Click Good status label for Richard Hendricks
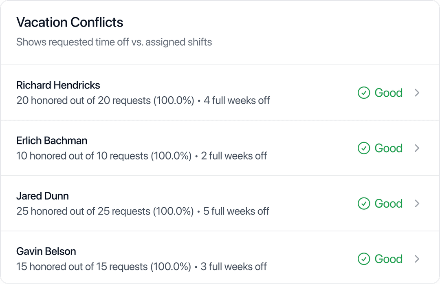The height and width of the screenshot is (284, 440). click(388, 93)
